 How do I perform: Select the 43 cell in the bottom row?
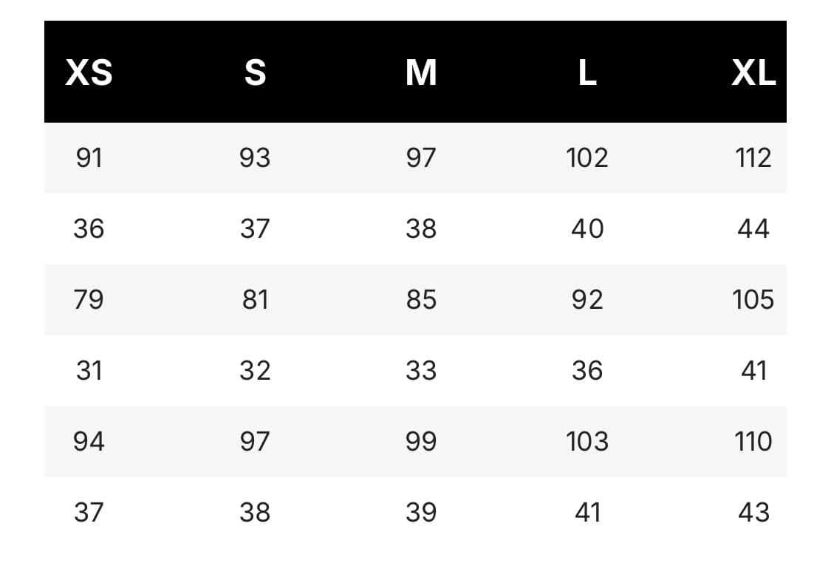[x=753, y=513]
